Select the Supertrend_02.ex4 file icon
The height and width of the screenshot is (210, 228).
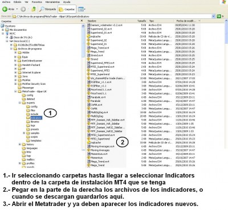[88, 29]
